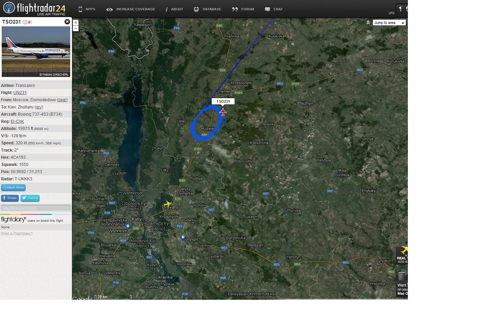This screenshot has width=500, height=333.
Task: Collapse the top bar with double chevron
Action: point(368,23)
